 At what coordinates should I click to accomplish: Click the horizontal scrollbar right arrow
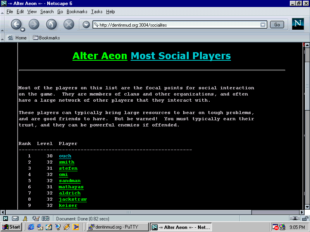(302, 212)
